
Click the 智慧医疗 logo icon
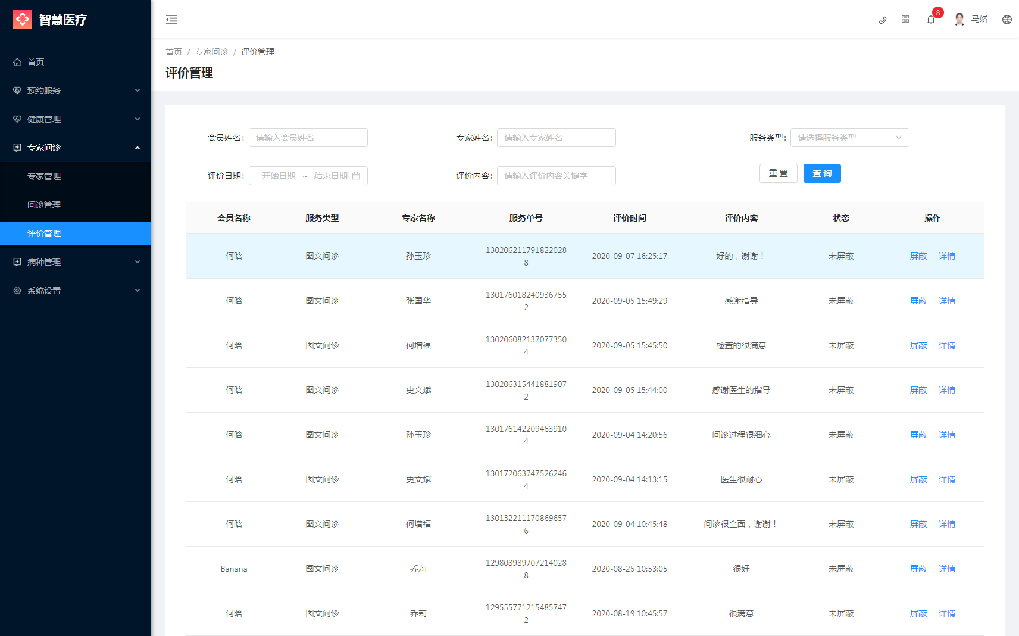23,19
